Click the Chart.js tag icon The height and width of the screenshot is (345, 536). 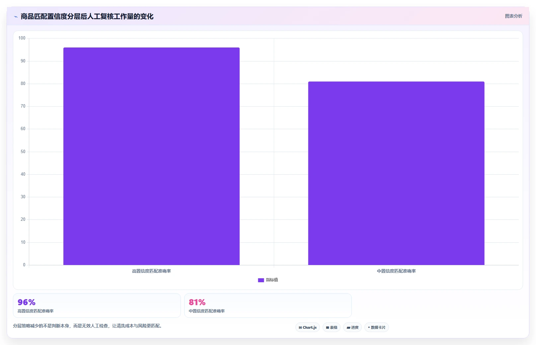click(300, 327)
